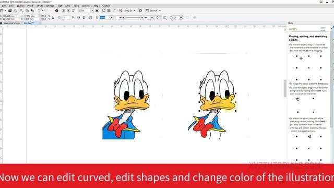Open the Bitmaps menu

click(x=50, y=6)
